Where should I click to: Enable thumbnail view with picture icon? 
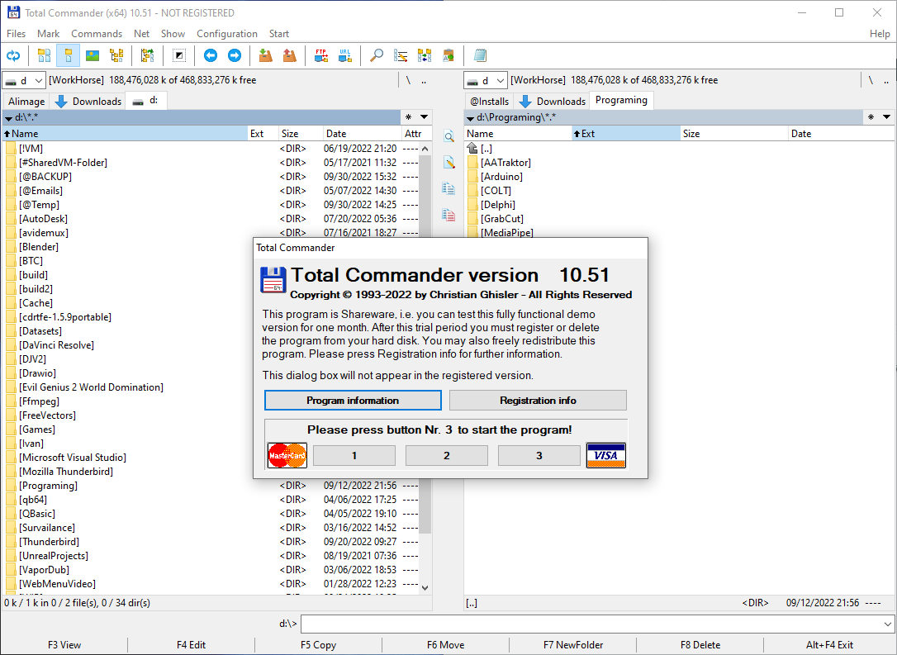click(93, 55)
